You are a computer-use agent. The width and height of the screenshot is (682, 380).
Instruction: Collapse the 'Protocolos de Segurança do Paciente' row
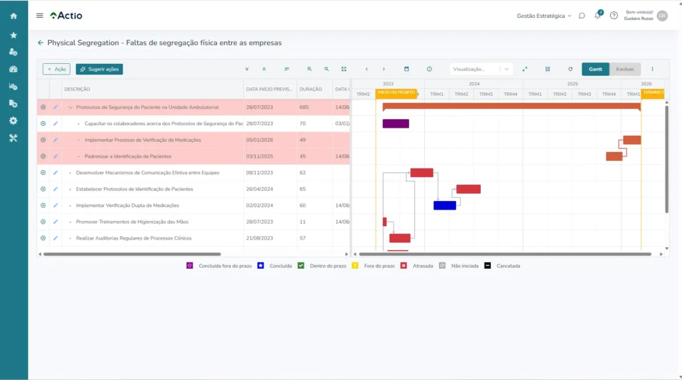70,107
